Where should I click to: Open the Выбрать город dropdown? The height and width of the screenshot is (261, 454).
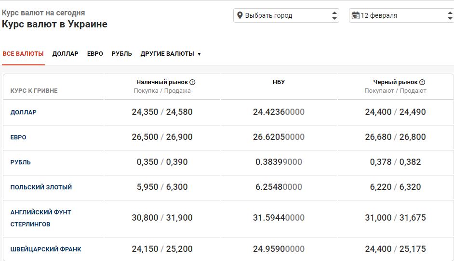[x=286, y=15]
